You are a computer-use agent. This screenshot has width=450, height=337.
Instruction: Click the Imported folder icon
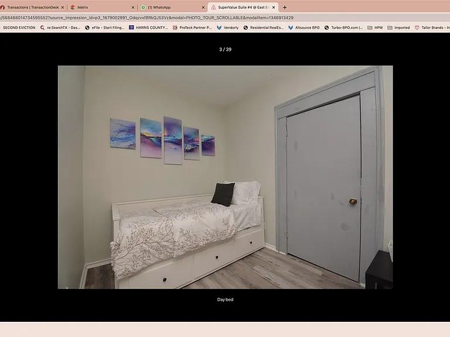coord(390,28)
